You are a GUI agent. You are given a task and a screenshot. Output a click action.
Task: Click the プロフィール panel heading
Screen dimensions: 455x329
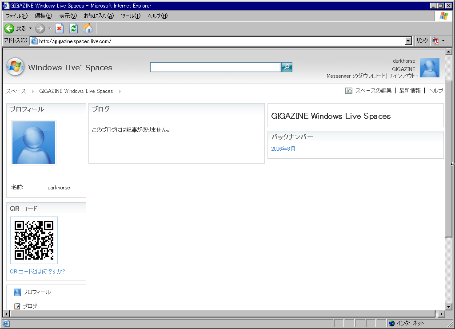click(27, 109)
